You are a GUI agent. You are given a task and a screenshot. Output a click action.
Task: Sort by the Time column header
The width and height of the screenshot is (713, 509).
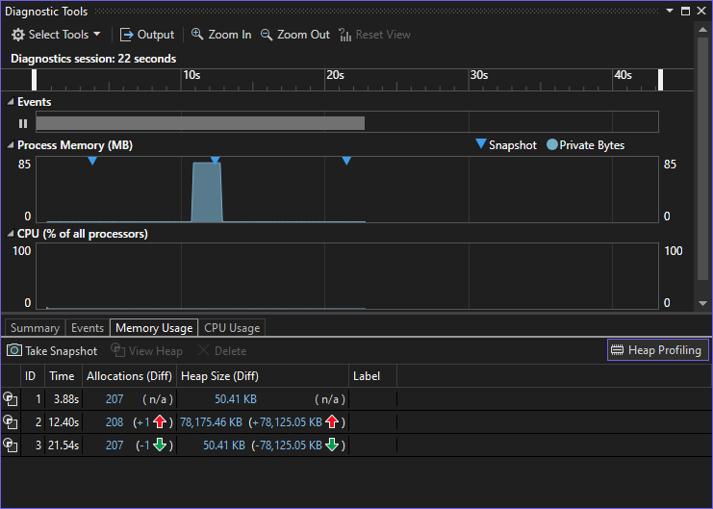click(63, 376)
